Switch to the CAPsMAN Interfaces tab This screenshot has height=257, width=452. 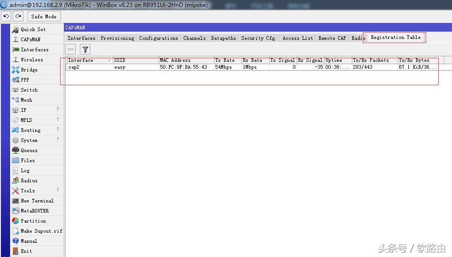tap(82, 38)
